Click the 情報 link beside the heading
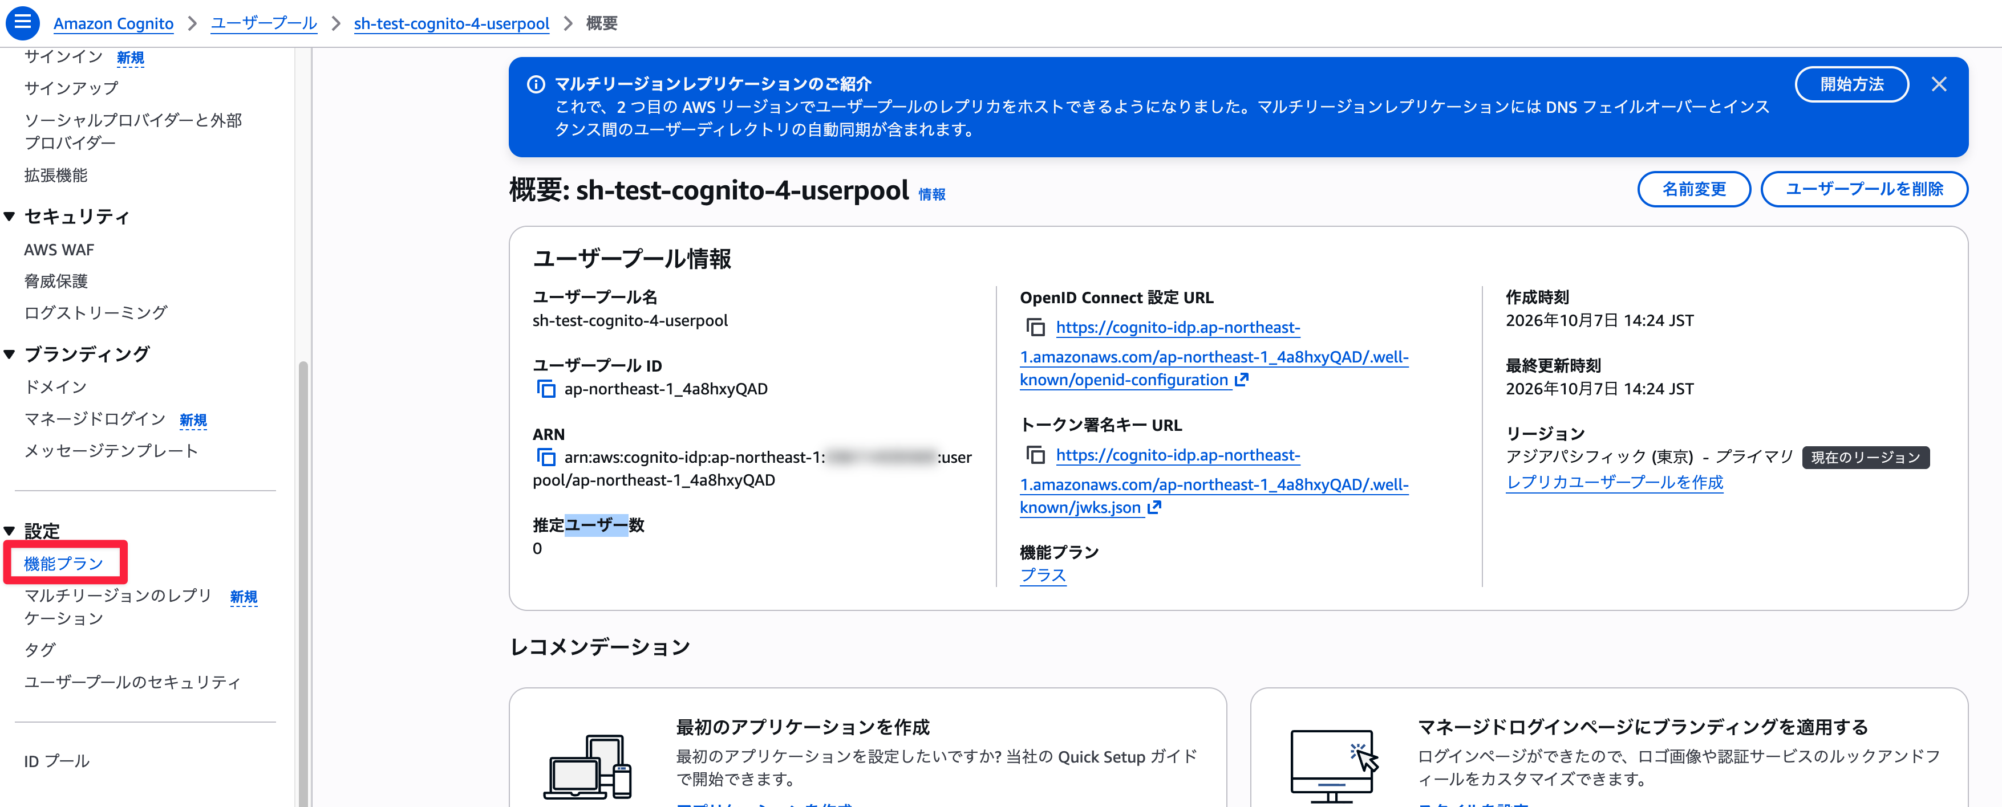The width and height of the screenshot is (2002, 807). tap(932, 194)
